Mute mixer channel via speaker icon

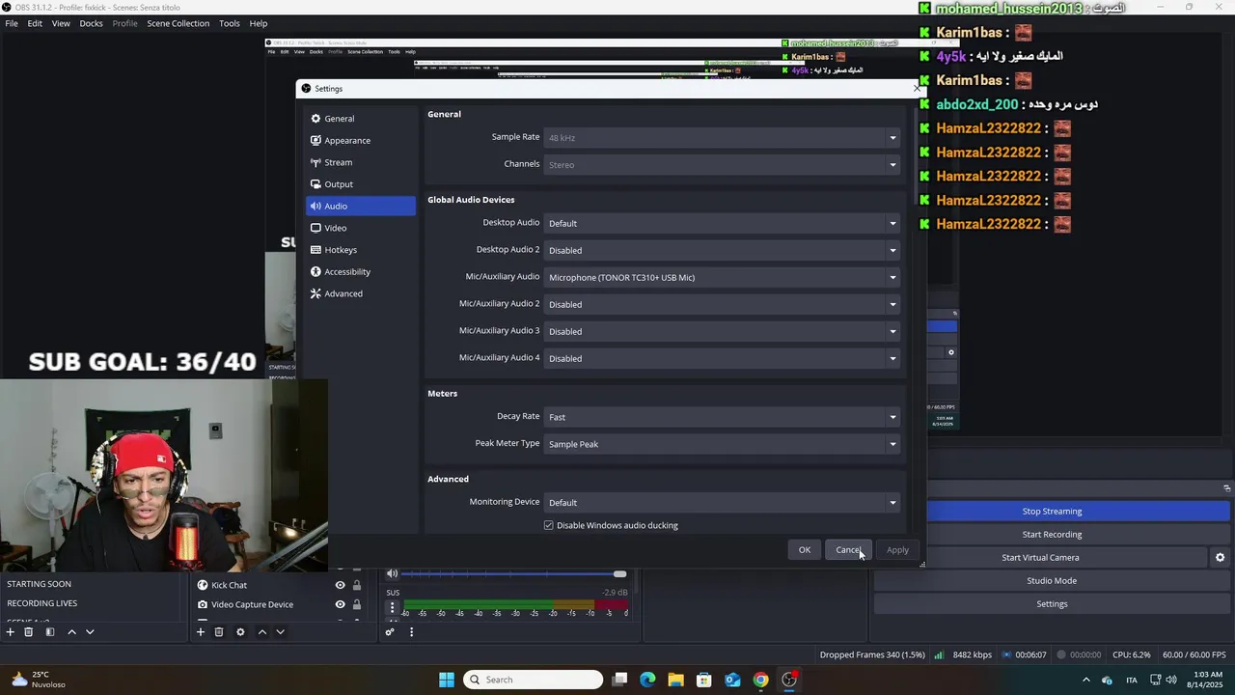point(392,574)
